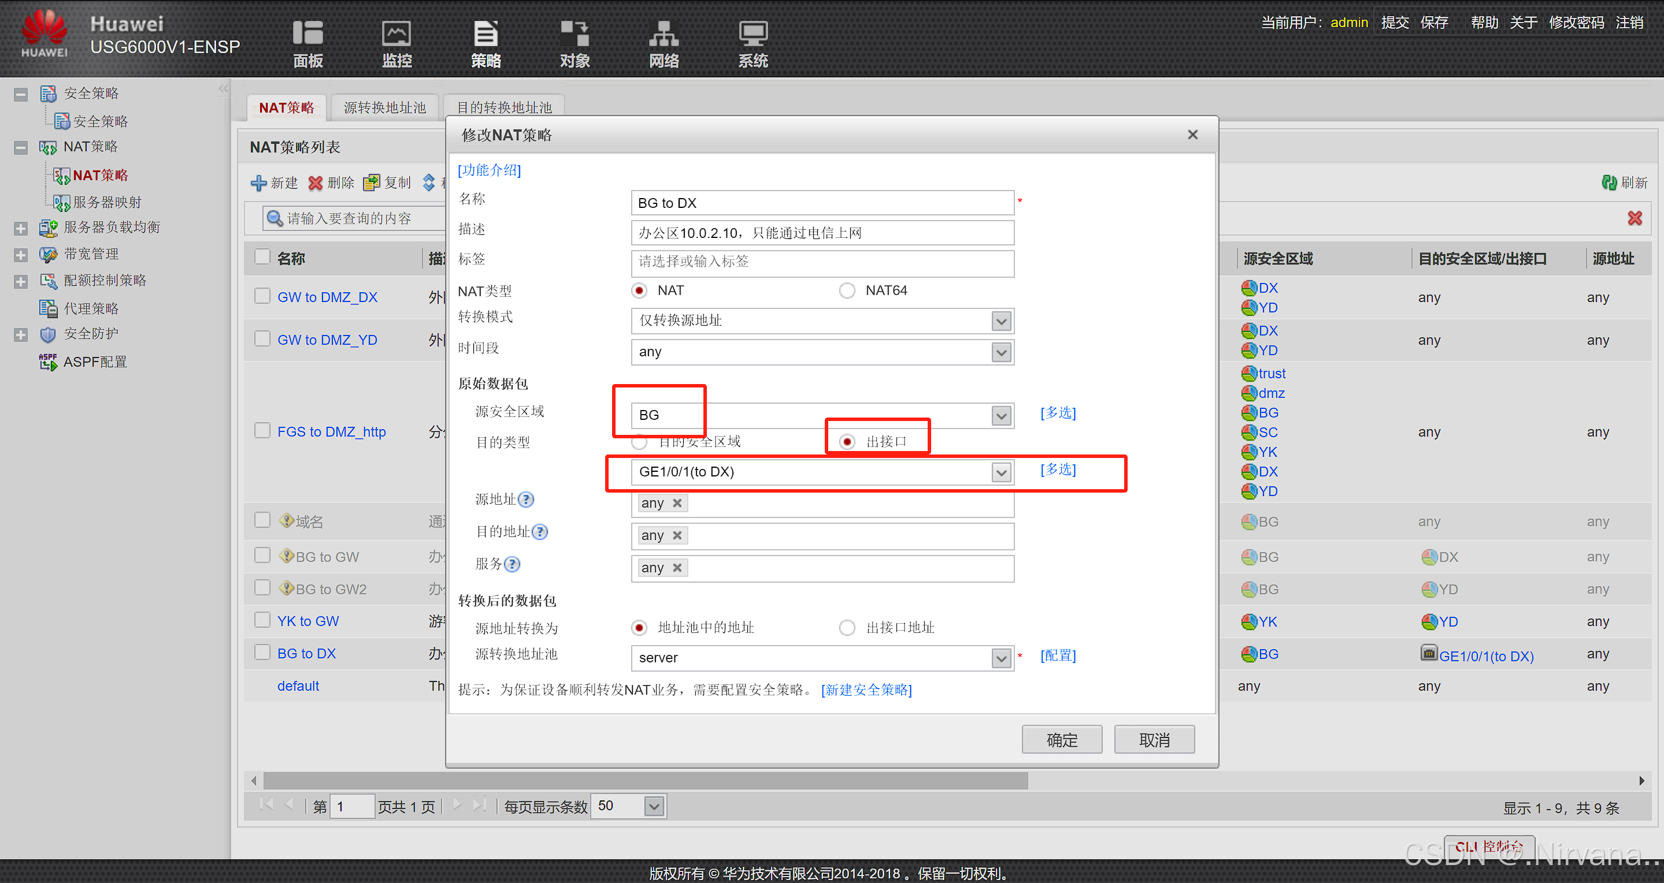1664x883 pixels.
Task: Click the 删除 red cross icon
Action: 315,183
